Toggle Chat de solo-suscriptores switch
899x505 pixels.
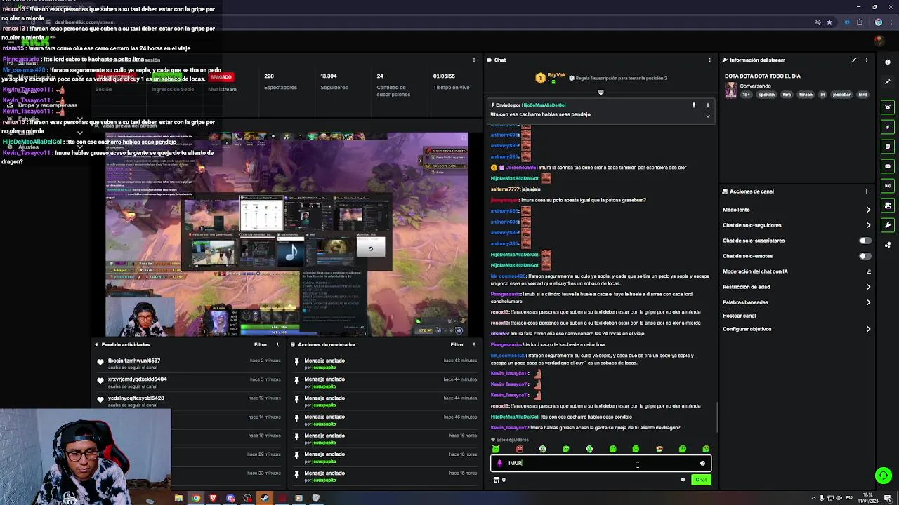[x=865, y=241]
